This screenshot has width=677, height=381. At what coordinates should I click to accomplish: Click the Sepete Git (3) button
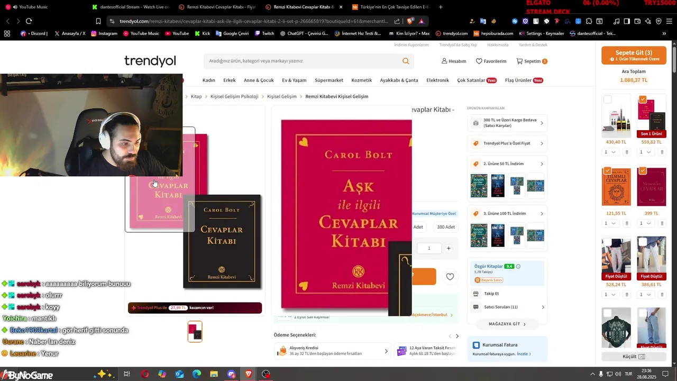coord(634,55)
